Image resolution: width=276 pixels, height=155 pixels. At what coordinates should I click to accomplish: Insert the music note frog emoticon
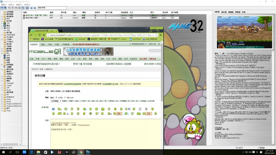[66, 114]
